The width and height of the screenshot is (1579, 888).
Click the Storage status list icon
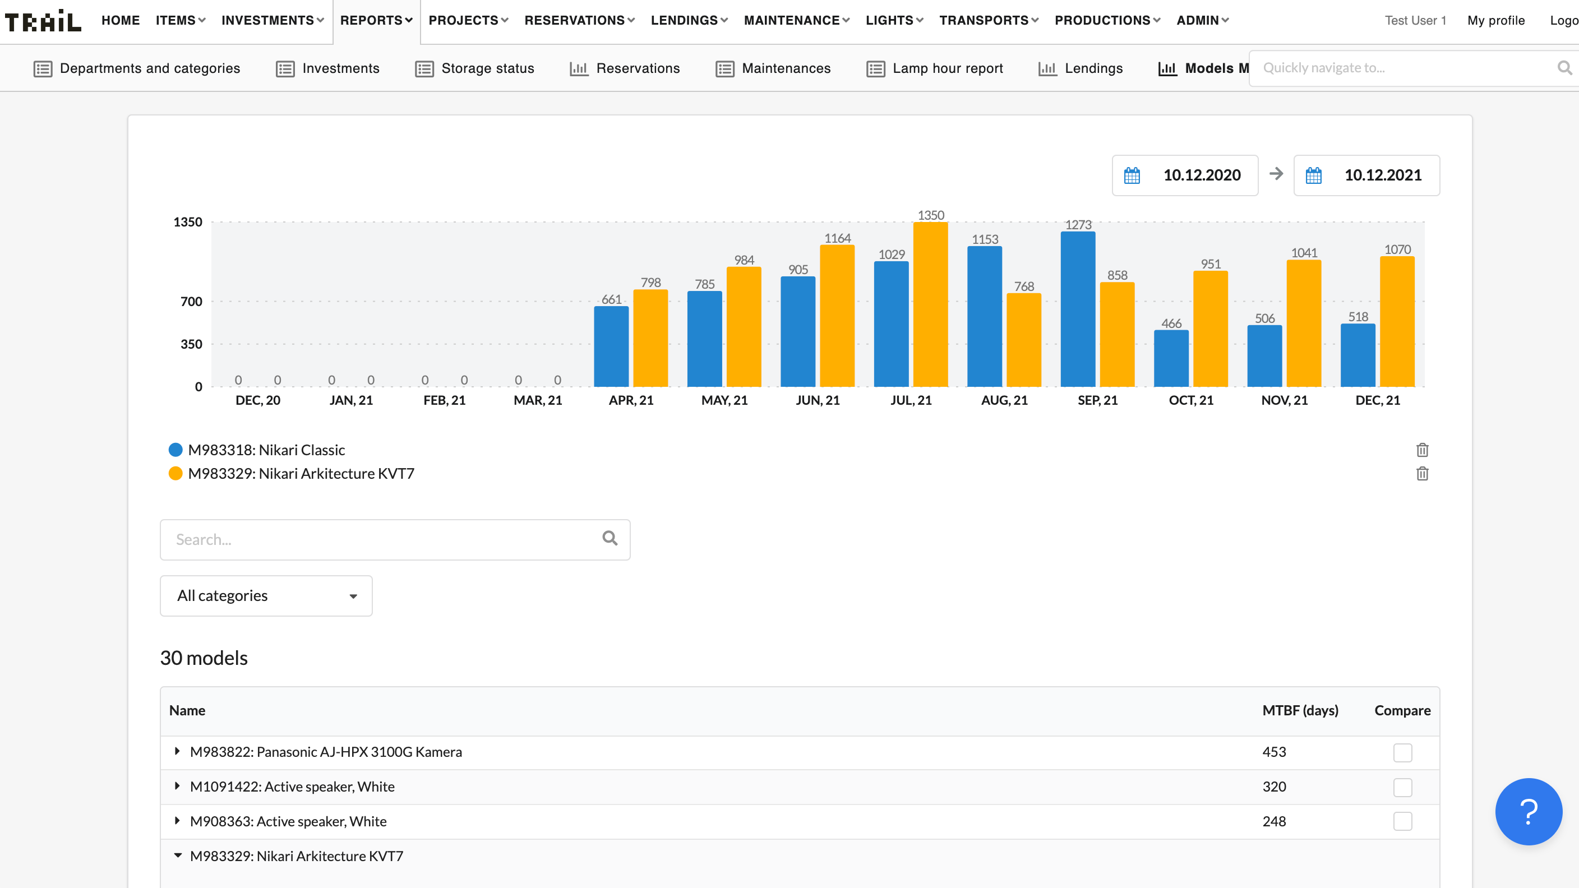click(424, 68)
